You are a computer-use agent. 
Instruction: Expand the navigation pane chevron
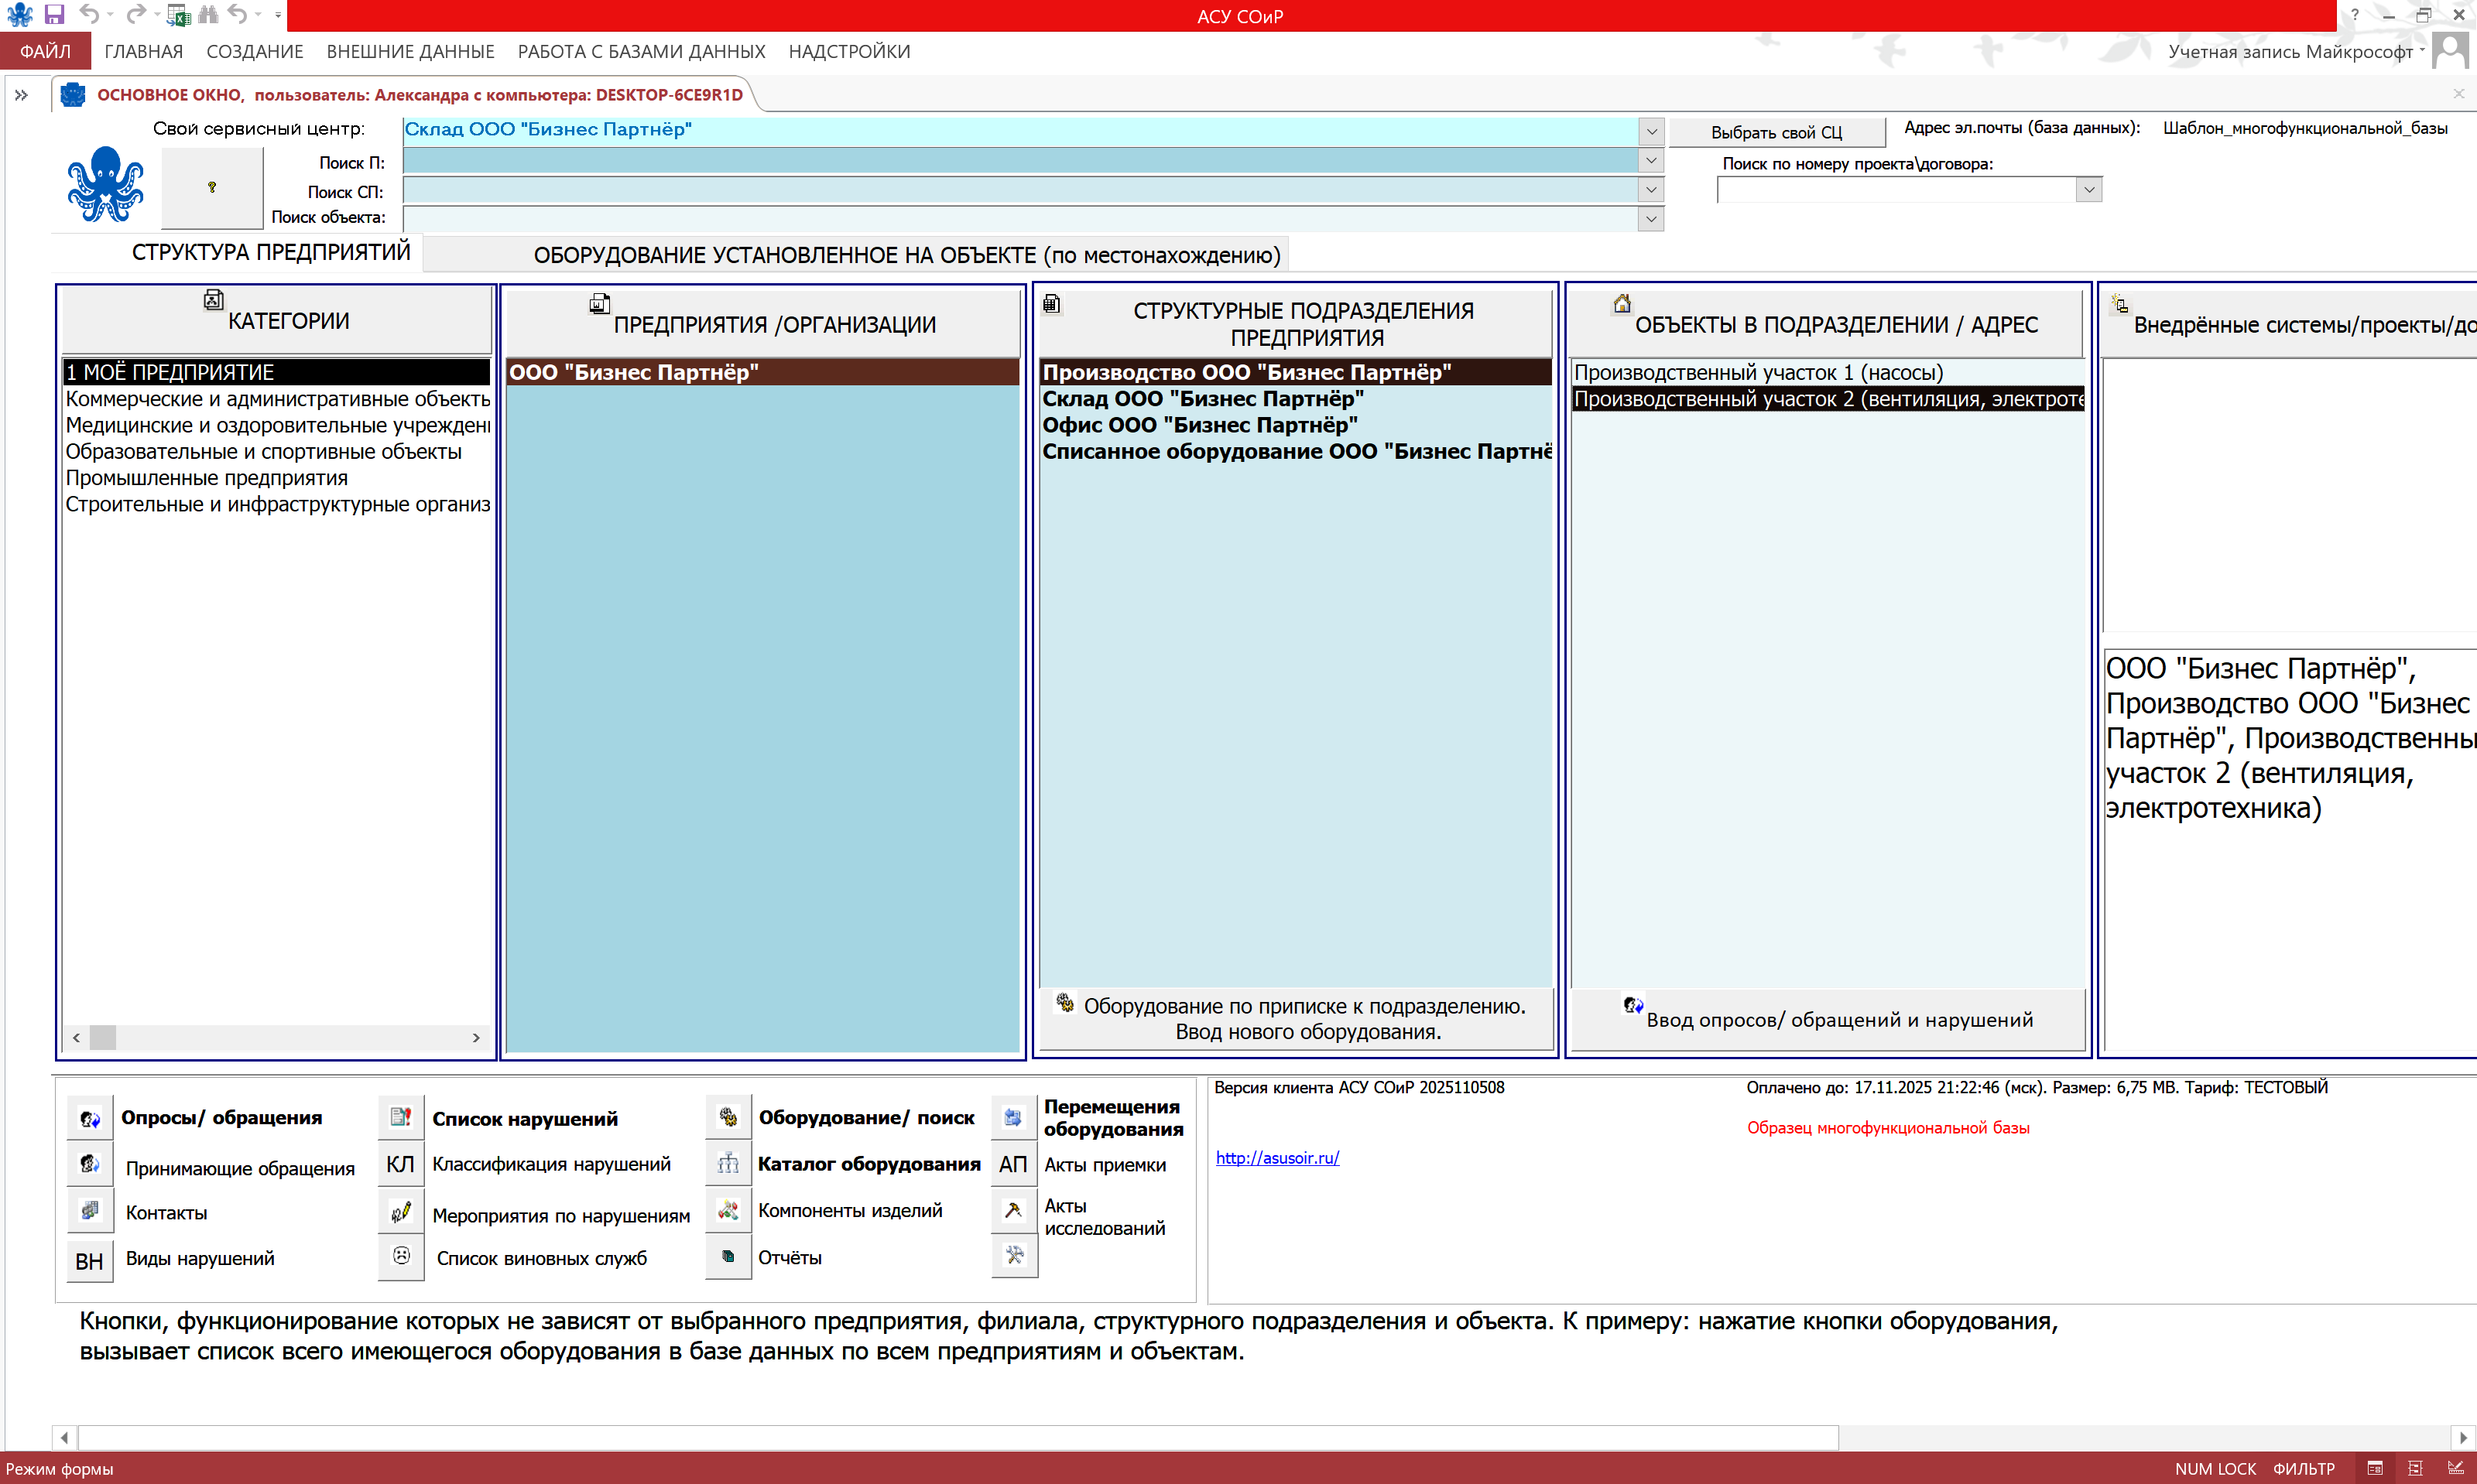coord(21,95)
